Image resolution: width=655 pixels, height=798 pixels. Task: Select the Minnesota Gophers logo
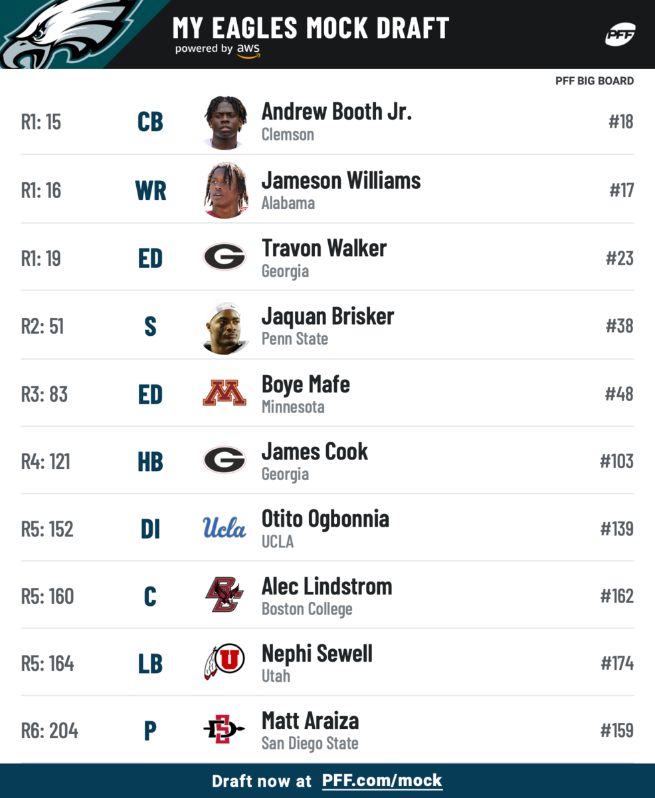(225, 394)
